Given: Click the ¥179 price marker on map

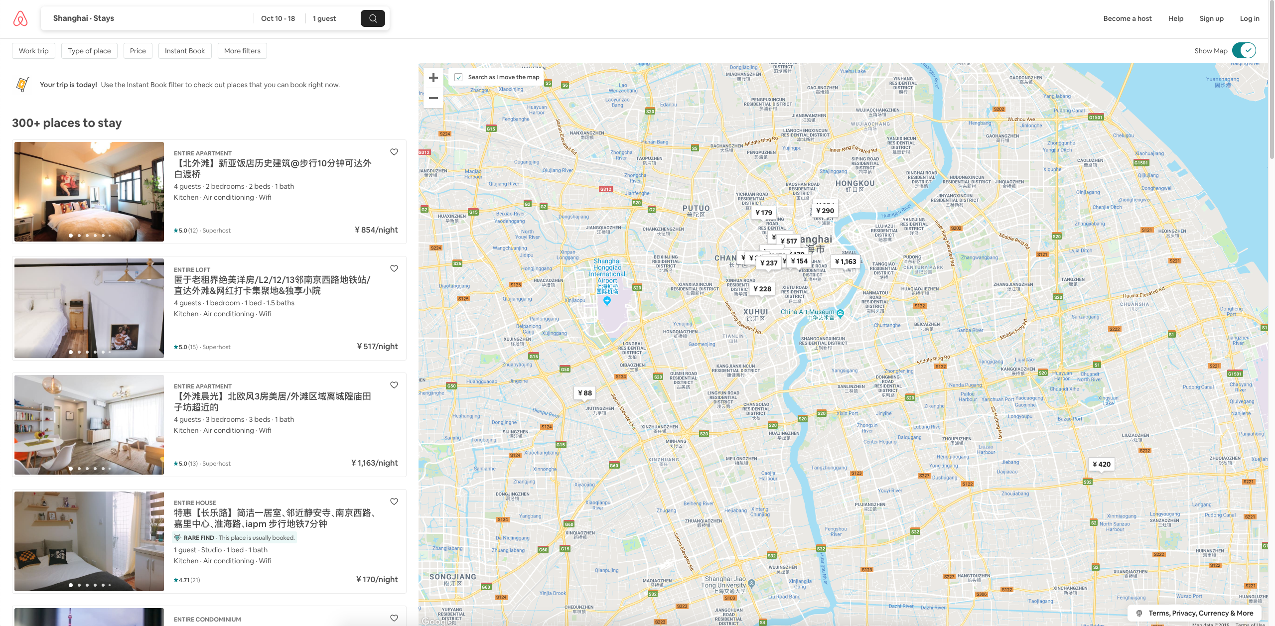Looking at the screenshot, I should [763, 213].
